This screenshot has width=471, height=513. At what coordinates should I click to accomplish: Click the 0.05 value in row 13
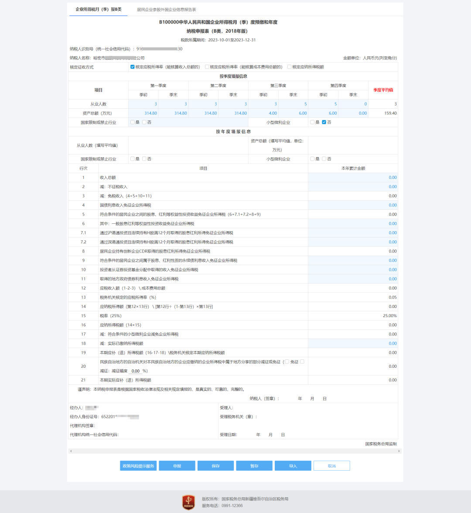[x=392, y=298]
